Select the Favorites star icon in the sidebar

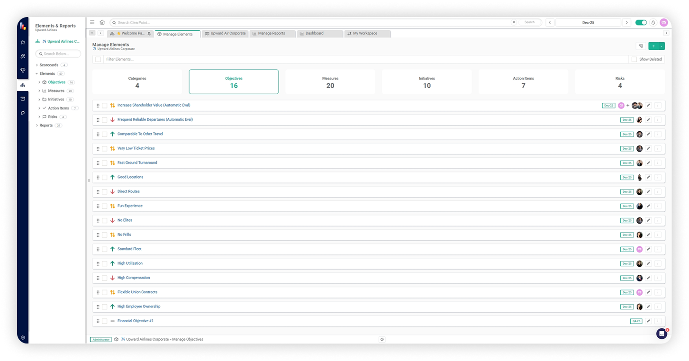pos(22,42)
